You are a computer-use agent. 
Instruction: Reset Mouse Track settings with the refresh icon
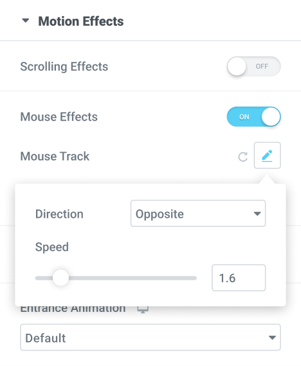pyautogui.click(x=242, y=157)
